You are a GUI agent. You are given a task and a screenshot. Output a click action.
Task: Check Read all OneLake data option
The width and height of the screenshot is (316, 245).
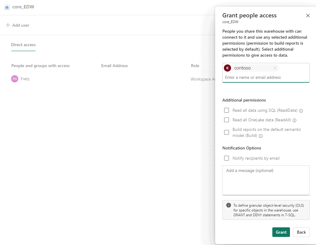coord(227,120)
